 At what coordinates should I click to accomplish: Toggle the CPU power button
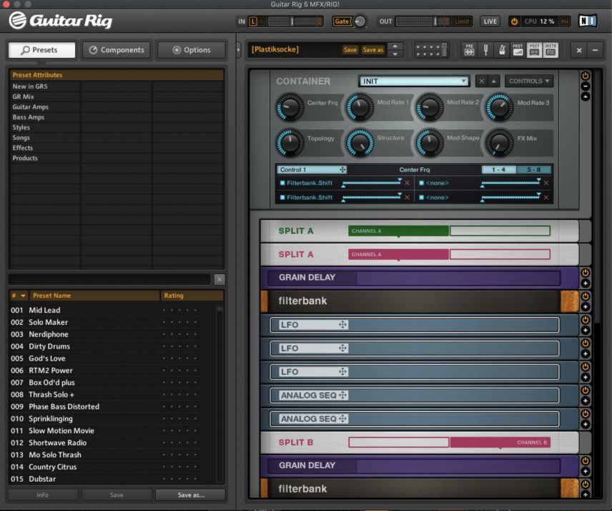click(x=515, y=21)
